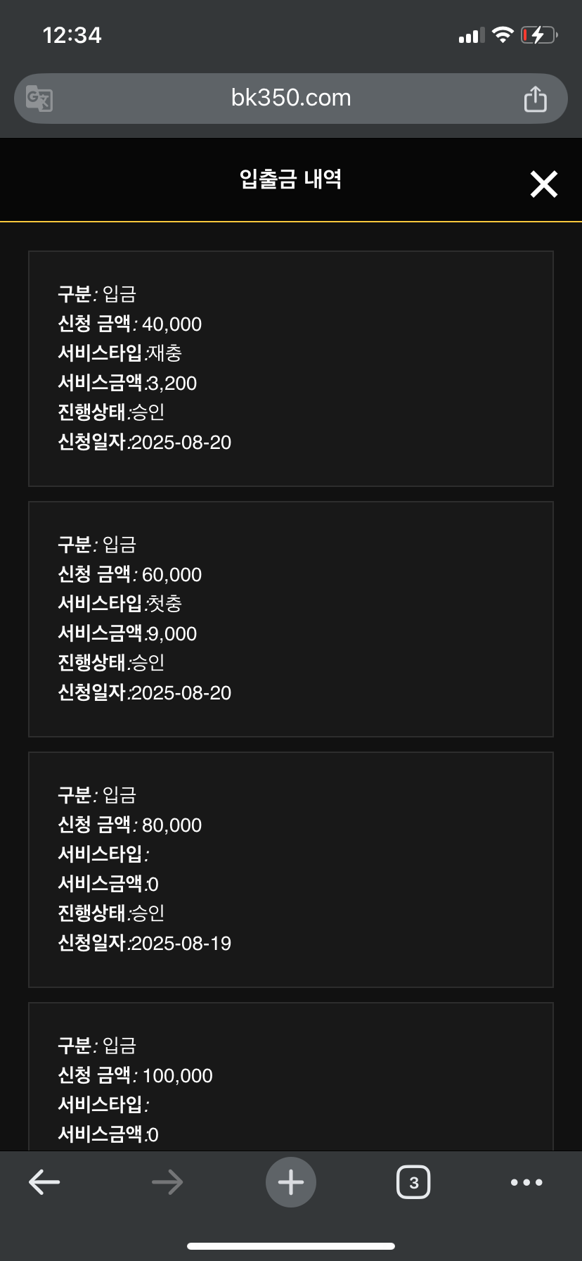The image size is (582, 1261).
Task: Close the 입출금 내역 panel
Action: 543,184
